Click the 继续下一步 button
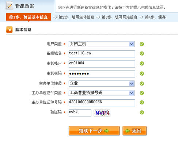178x141 pixels. (x=94, y=131)
